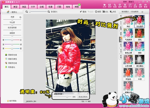Open the 文字 text tab
Screen dimensions: 150x108
tap(33, 7)
